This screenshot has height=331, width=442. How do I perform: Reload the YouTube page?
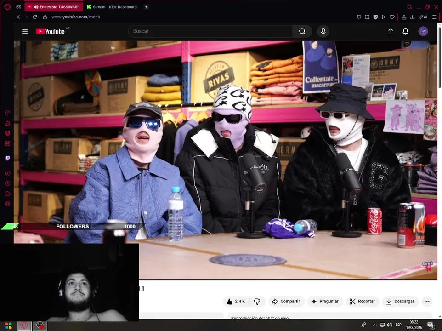tap(34, 17)
